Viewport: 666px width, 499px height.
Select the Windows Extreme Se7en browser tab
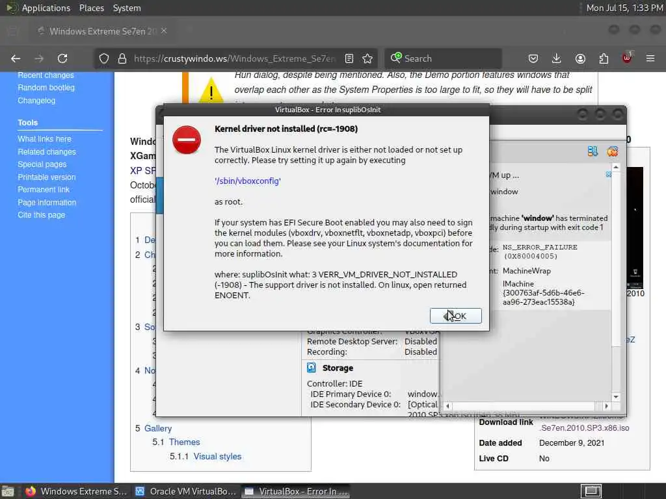click(102, 31)
